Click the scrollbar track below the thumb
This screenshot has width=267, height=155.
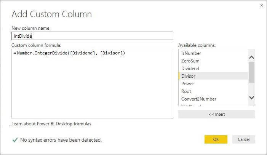tap(251, 88)
